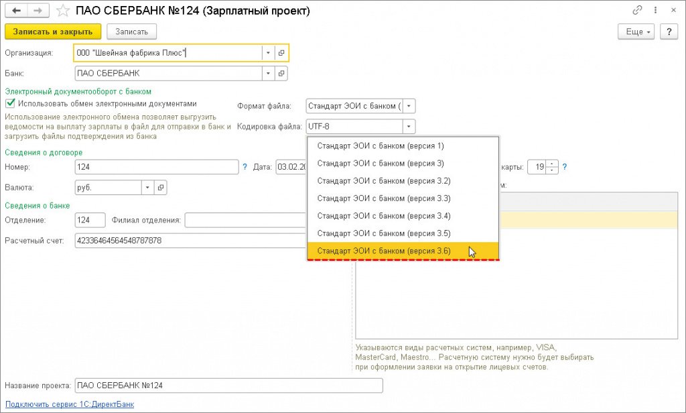Image resolution: width=686 pixels, height=413 pixels.
Task: Choose 'Стандарт ЭОИ с банком (версия 3.2)' option
Action: [384, 181]
